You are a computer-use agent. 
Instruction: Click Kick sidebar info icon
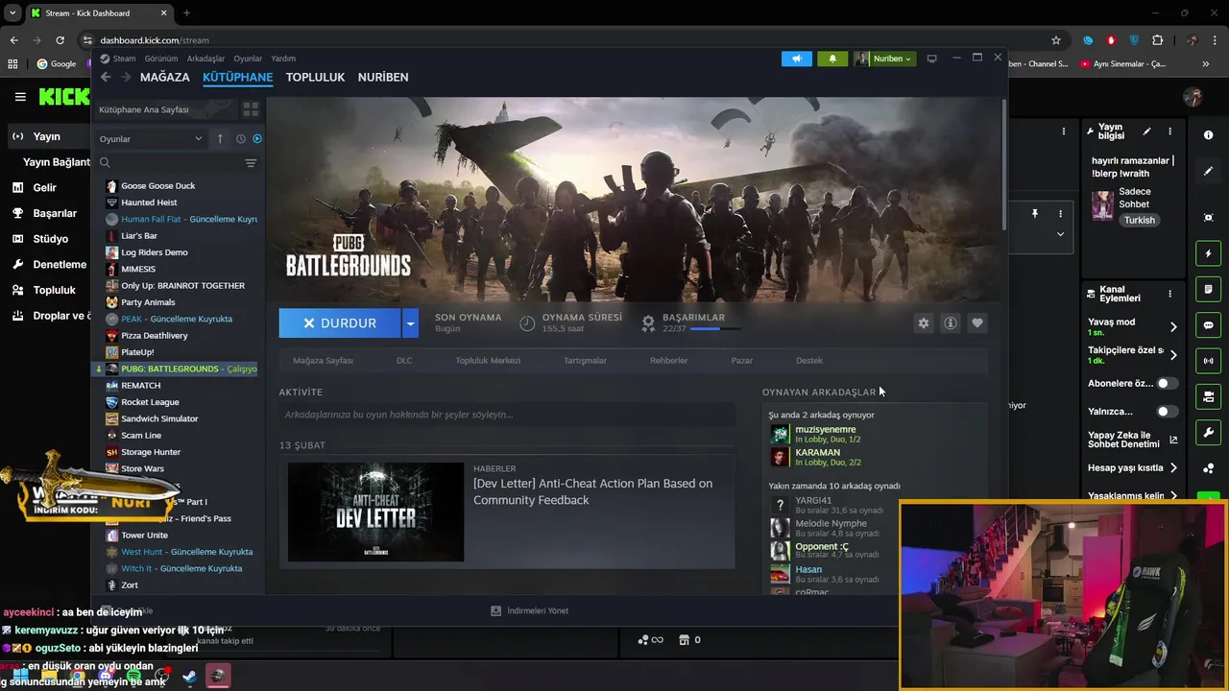(1209, 135)
